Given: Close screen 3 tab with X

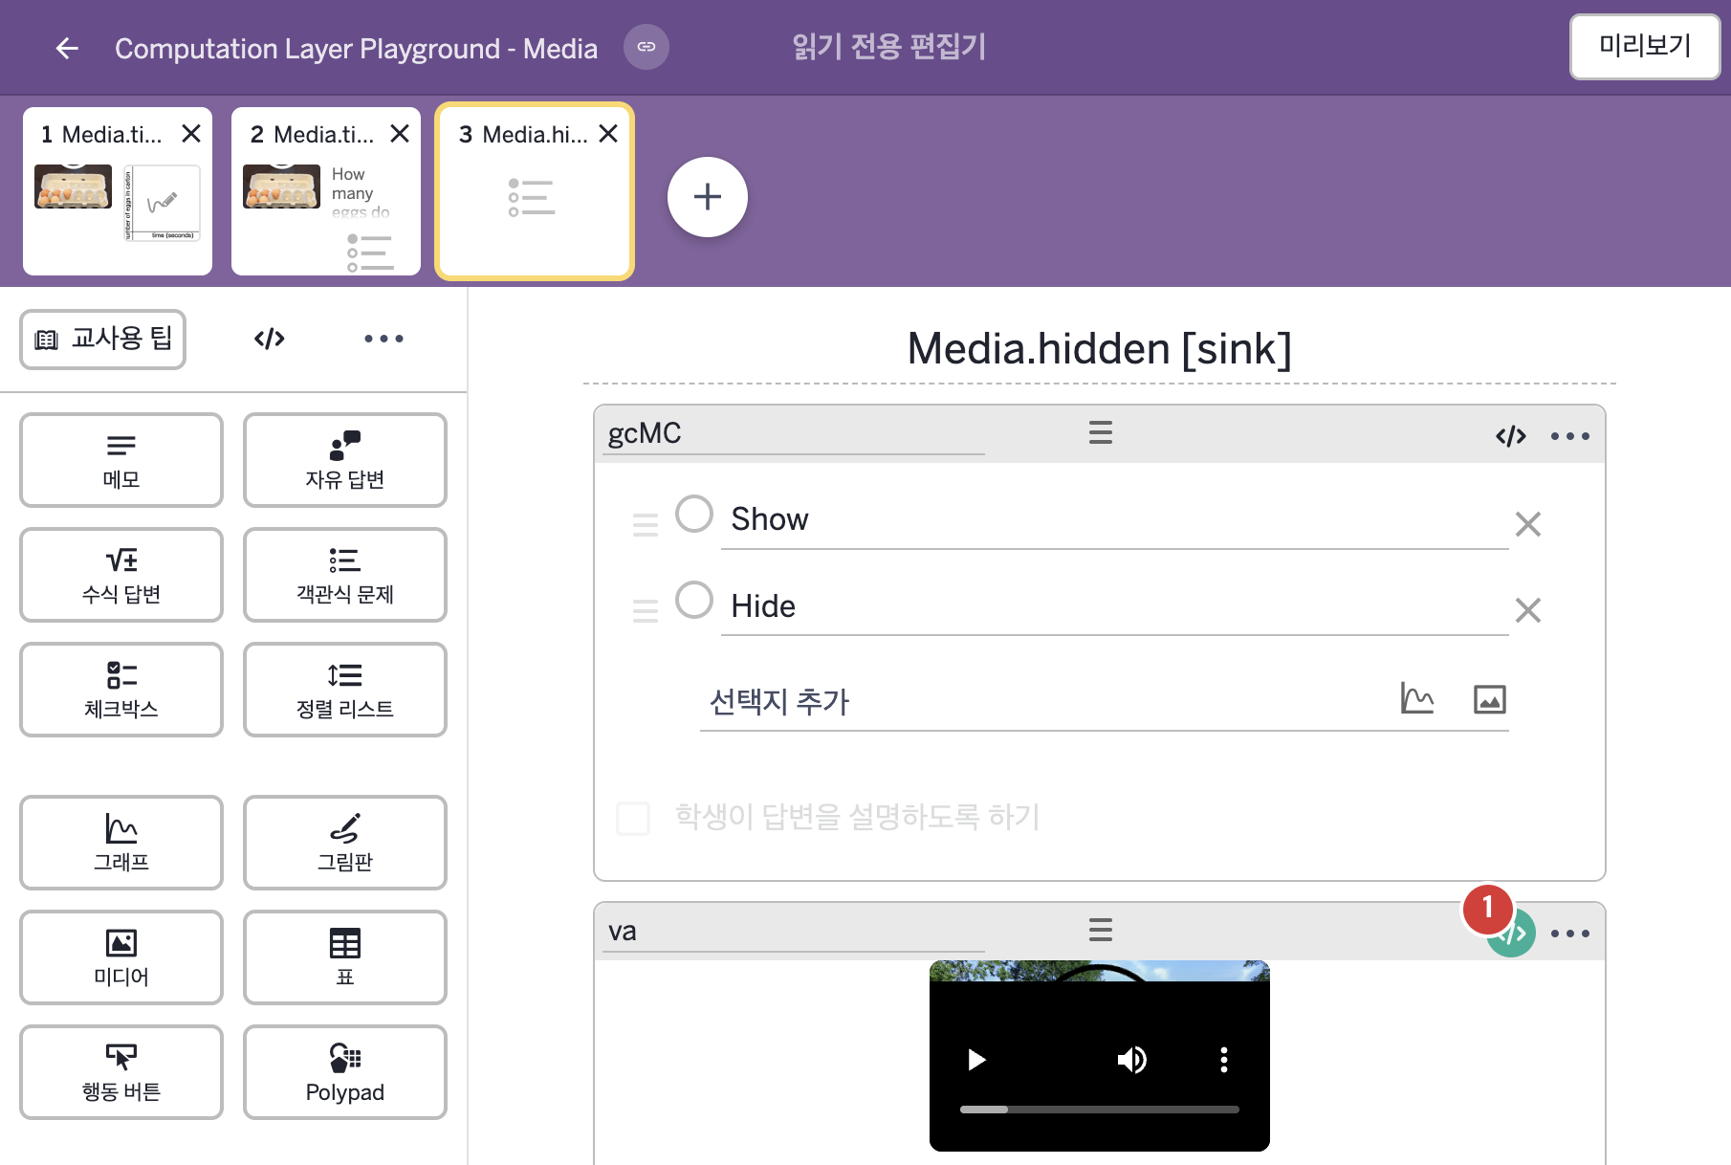Looking at the screenshot, I should tap(608, 134).
